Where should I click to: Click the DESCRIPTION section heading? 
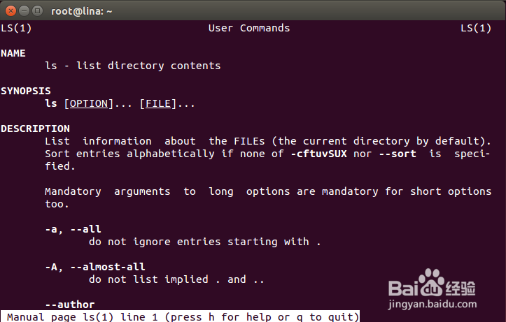35,129
